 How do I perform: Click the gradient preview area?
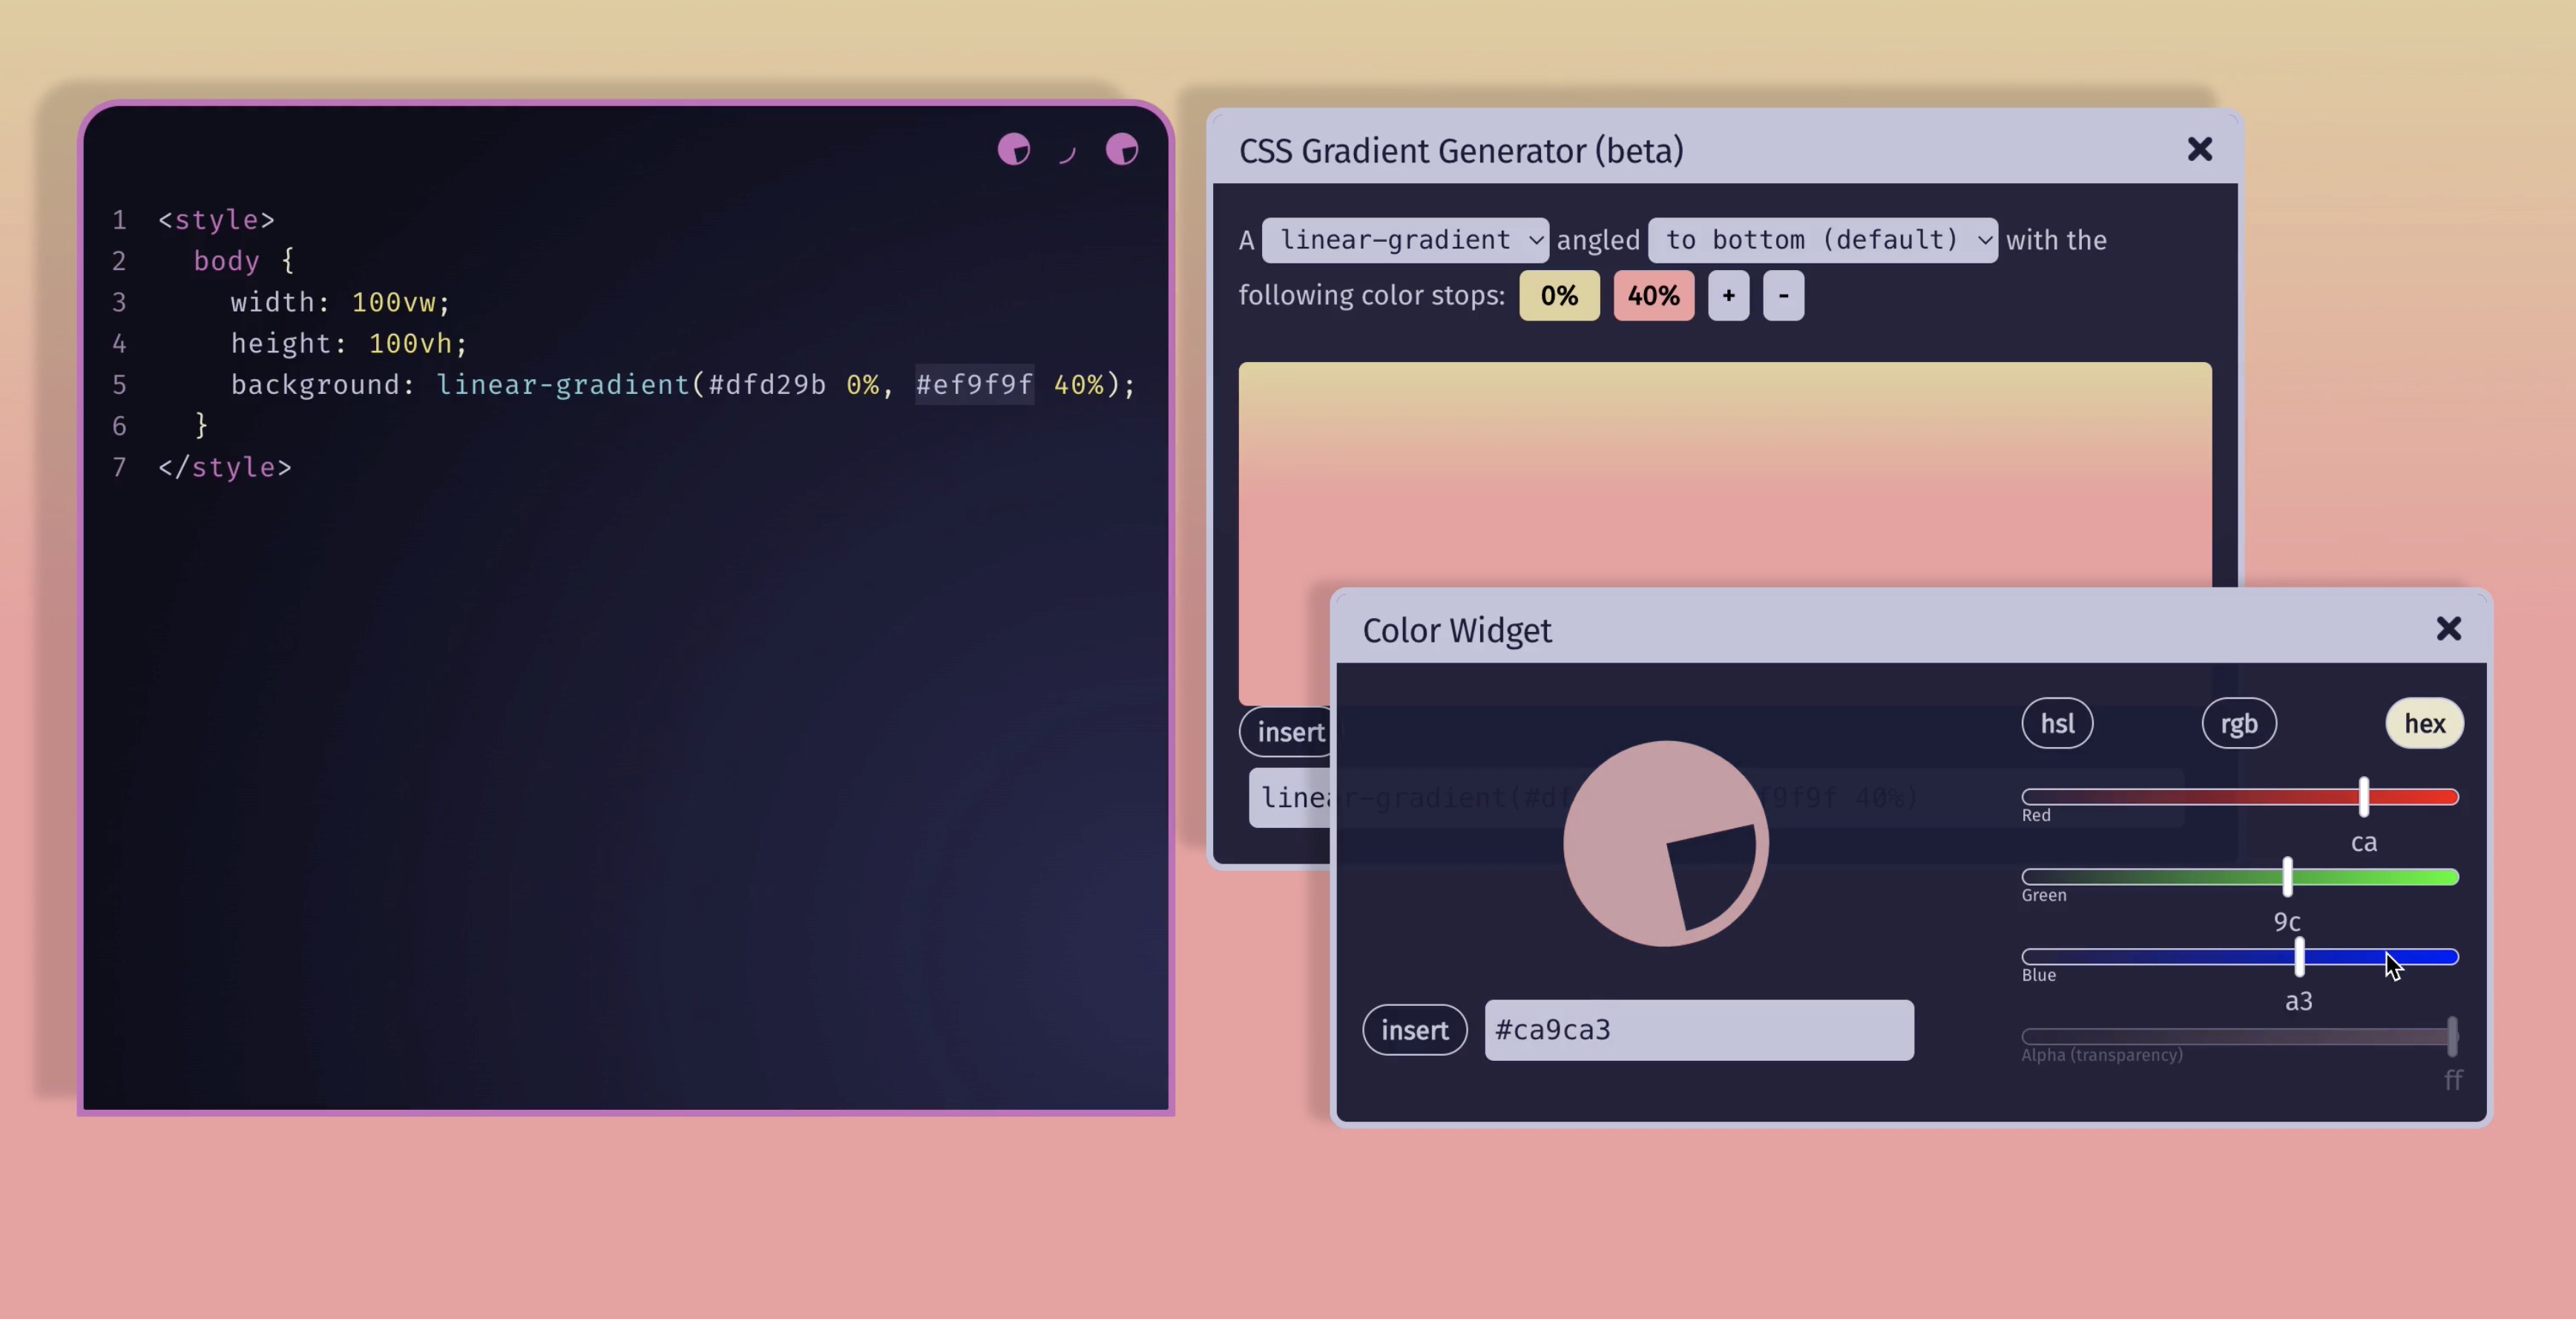pyautogui.click(x=1724, y=475)
